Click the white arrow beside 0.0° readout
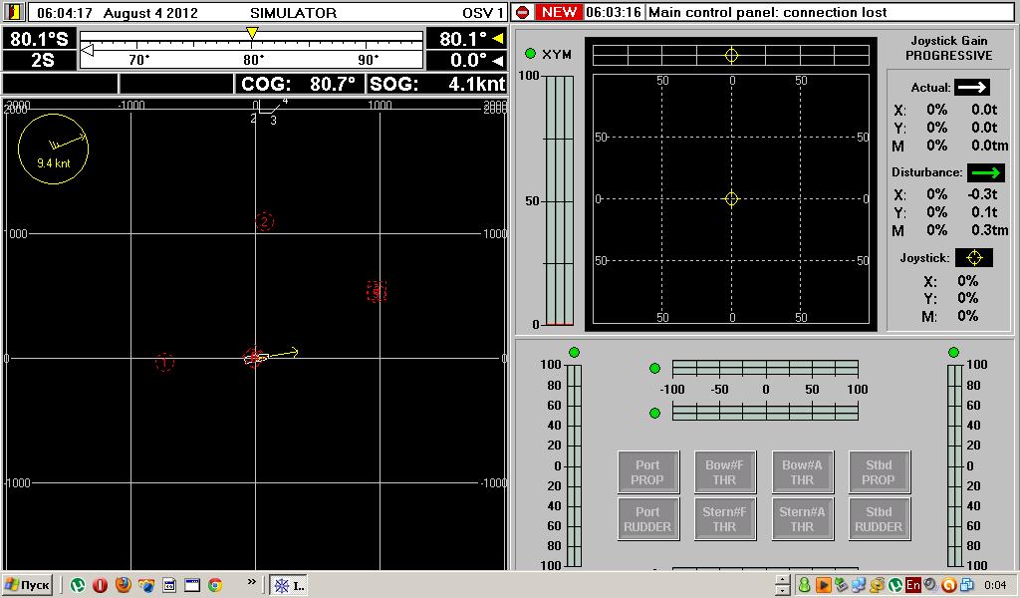Screen dimensions: 1020x598 click(x=498, y=61)
